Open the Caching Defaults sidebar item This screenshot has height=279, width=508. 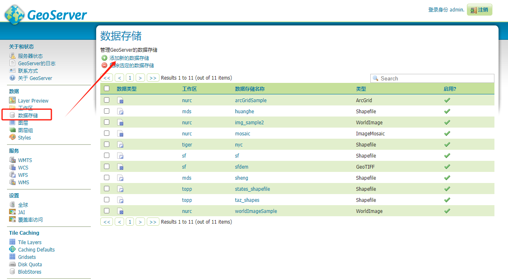tap(36, 249)
